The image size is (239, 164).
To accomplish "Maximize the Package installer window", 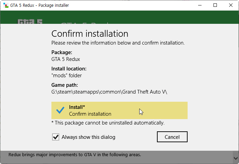I will point(215,5).
